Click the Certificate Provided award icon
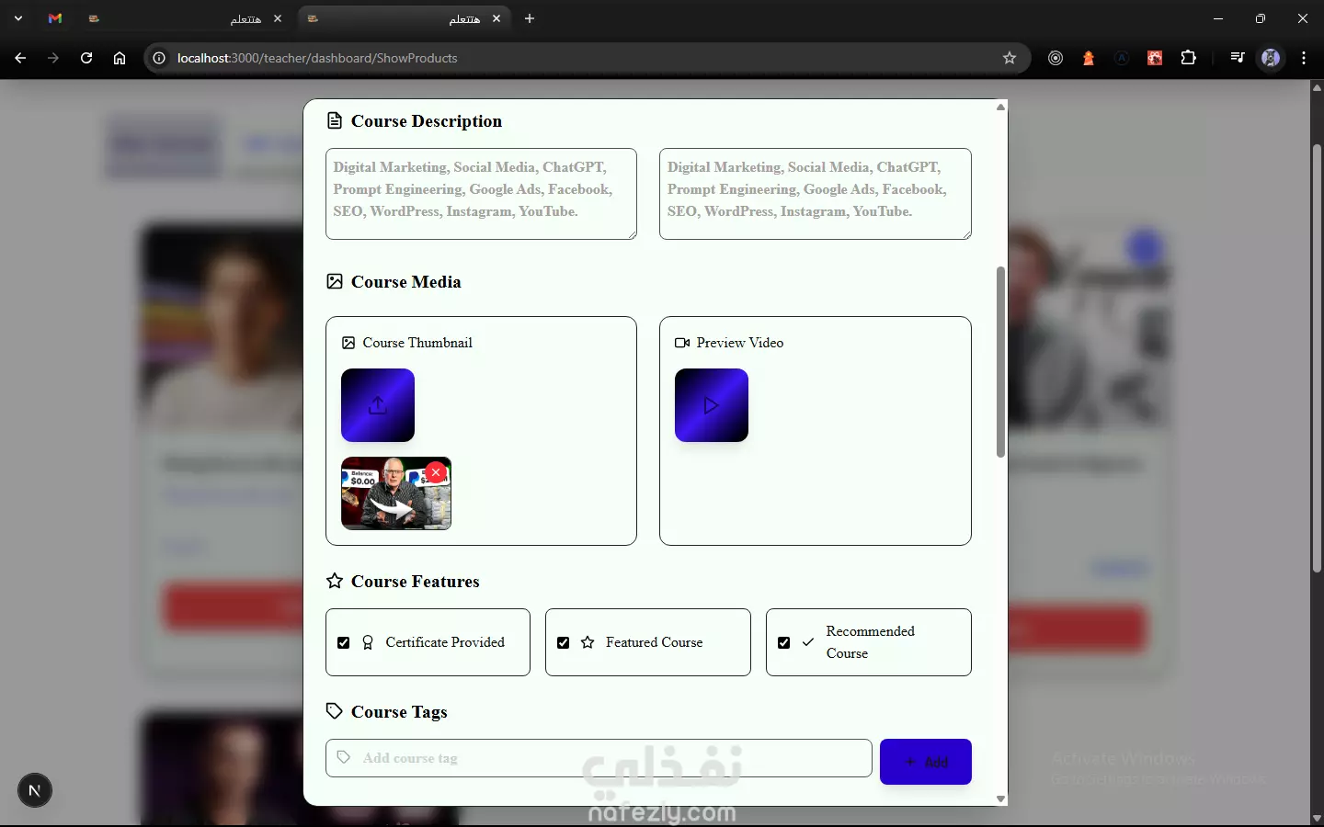 (x=368, y=642)
